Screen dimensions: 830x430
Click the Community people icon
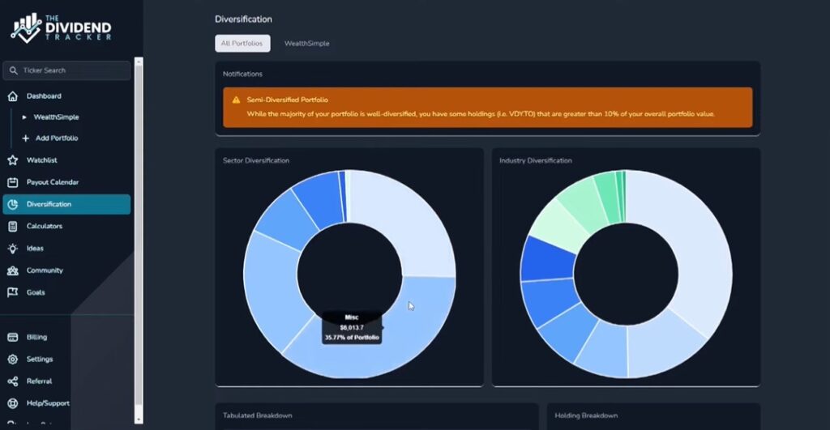click(12, 270)
